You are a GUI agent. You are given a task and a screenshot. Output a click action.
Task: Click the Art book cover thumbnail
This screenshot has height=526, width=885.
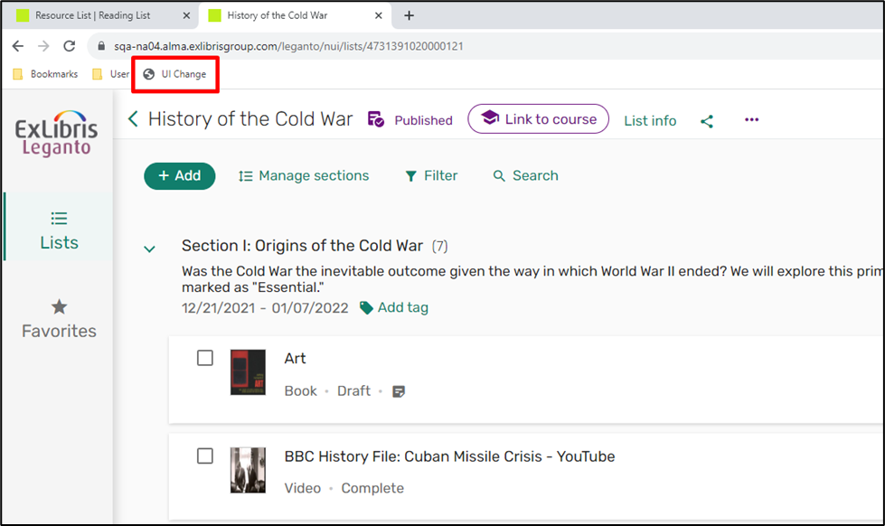point(248,372)
